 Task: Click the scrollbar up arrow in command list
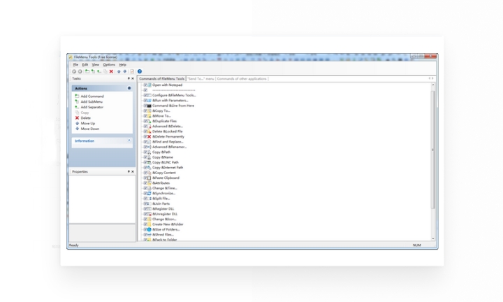[x=433, y=85]
